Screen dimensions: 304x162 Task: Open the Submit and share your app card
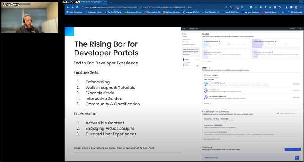(x=276, y=54)
